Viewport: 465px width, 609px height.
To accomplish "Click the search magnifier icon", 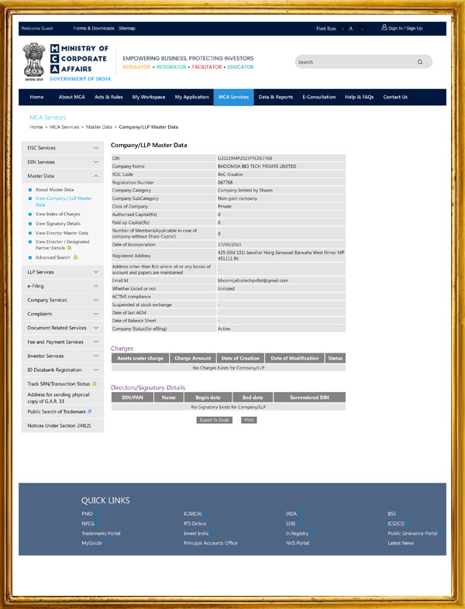I will pos(420,62).
